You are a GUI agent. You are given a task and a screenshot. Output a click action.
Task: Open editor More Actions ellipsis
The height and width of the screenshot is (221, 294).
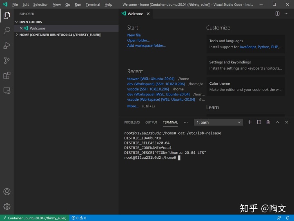point(287,14)
